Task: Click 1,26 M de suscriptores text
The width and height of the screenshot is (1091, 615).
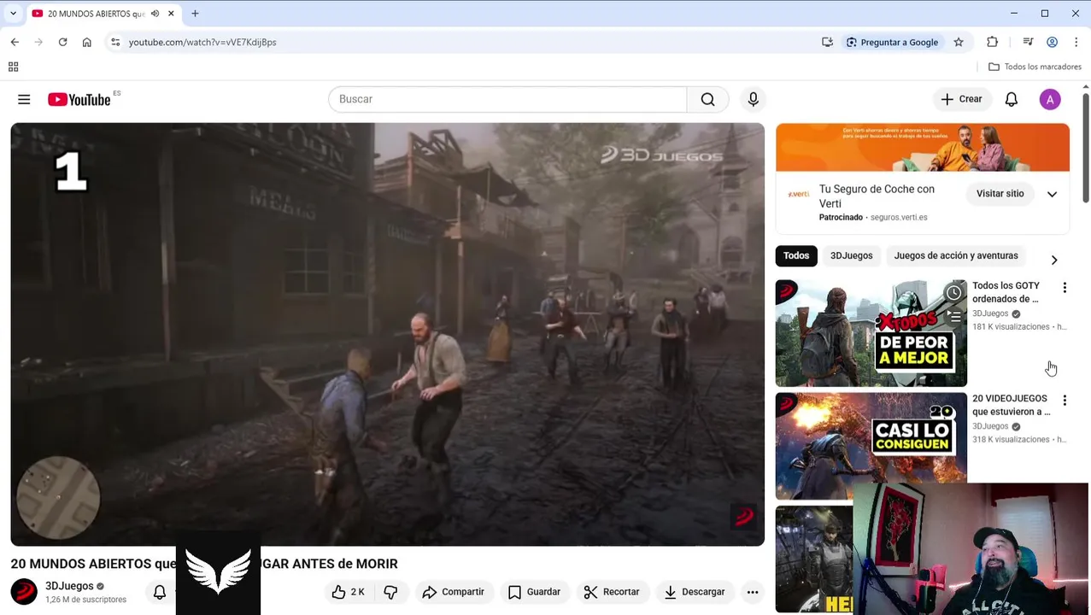Action: click(85, 600)
